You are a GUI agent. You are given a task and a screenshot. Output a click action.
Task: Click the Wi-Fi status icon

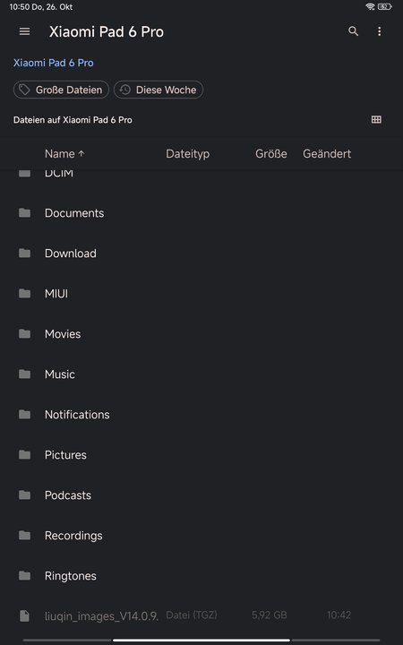pos(370,6)
